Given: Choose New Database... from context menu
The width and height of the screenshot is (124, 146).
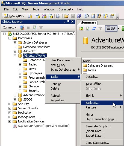Looking at the screenshot, I should pos(63,60).
